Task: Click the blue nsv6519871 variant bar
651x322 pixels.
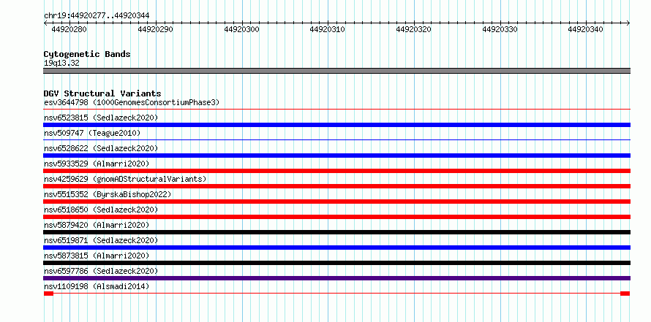Action: (x=336, y=248)
